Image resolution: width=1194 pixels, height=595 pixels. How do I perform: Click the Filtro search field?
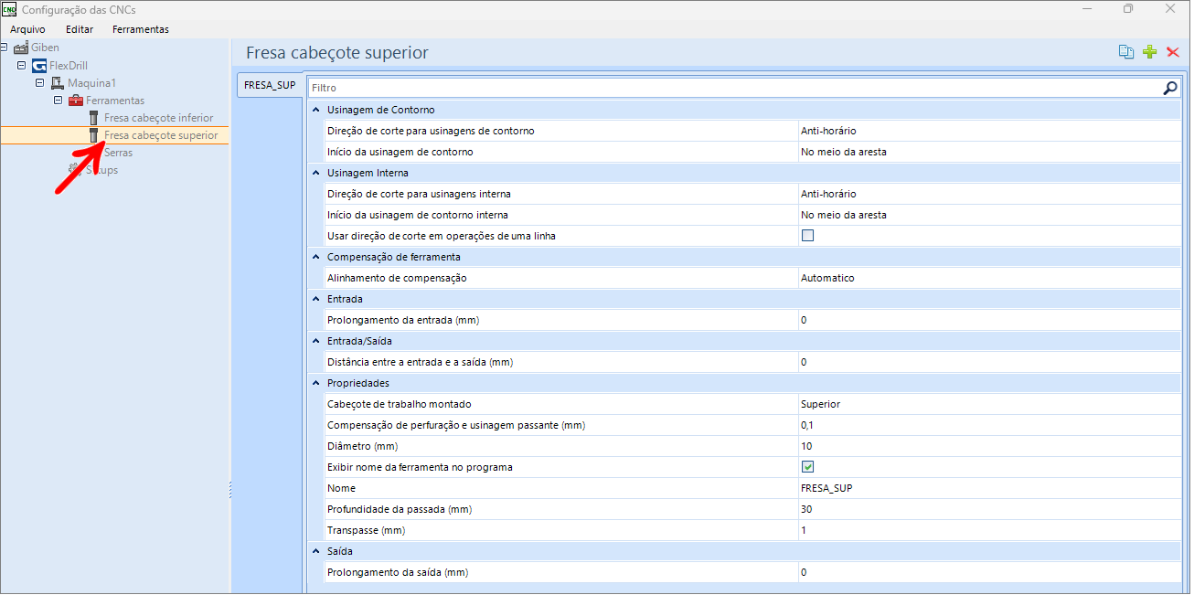click(x=731, y=88)
